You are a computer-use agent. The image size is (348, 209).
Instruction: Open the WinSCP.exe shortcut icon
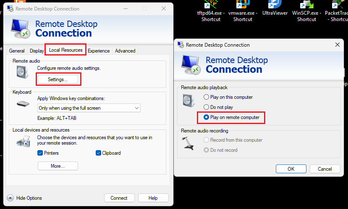coord(306,11)
